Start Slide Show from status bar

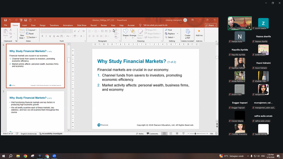tap(184, 133)
